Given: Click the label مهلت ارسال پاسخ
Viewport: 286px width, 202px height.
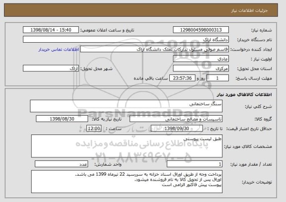Looking at the screenshot, I should [254, 78].
